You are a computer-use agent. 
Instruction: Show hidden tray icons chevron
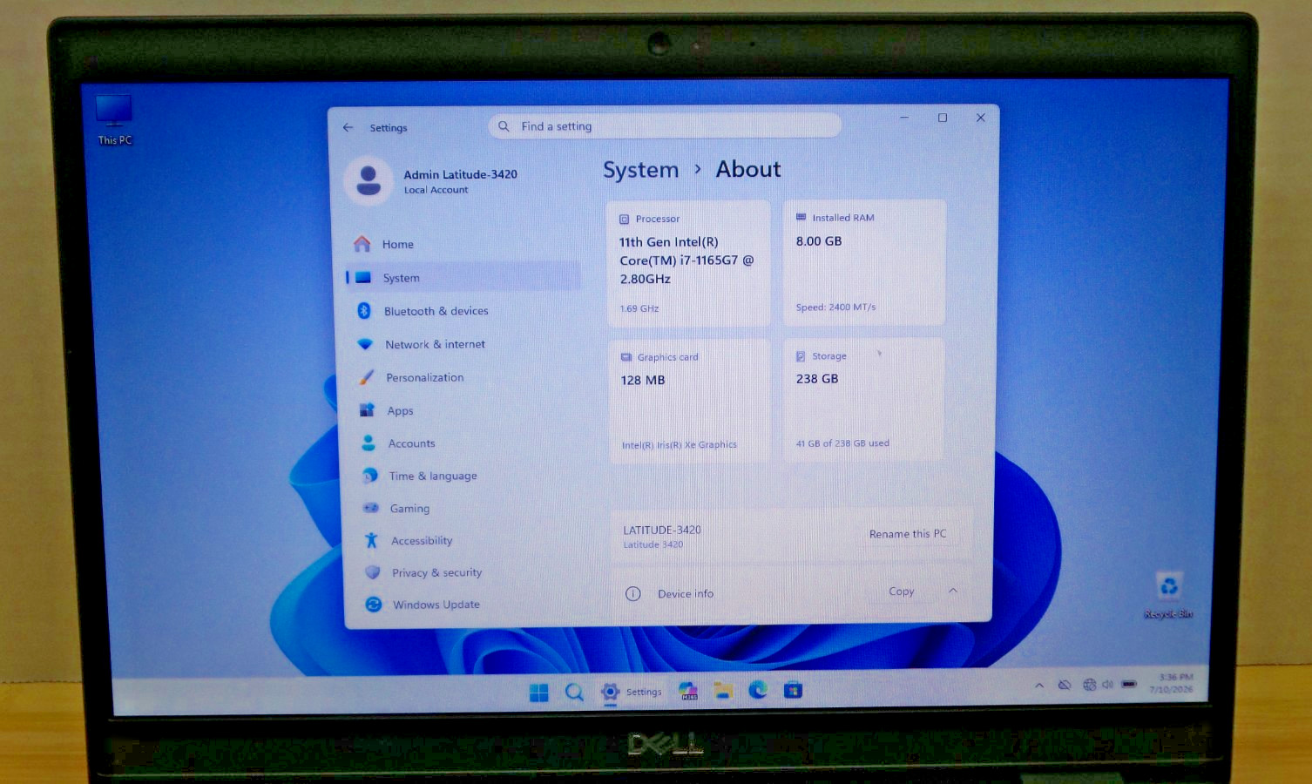click(1039, 686)
